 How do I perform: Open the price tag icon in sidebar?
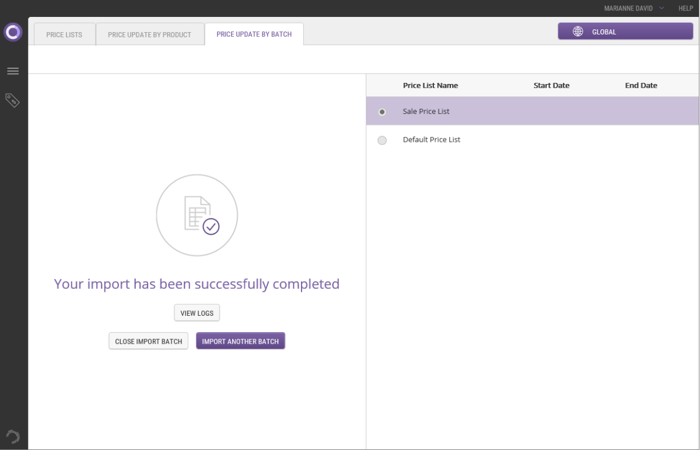click(x=13, y=100)
